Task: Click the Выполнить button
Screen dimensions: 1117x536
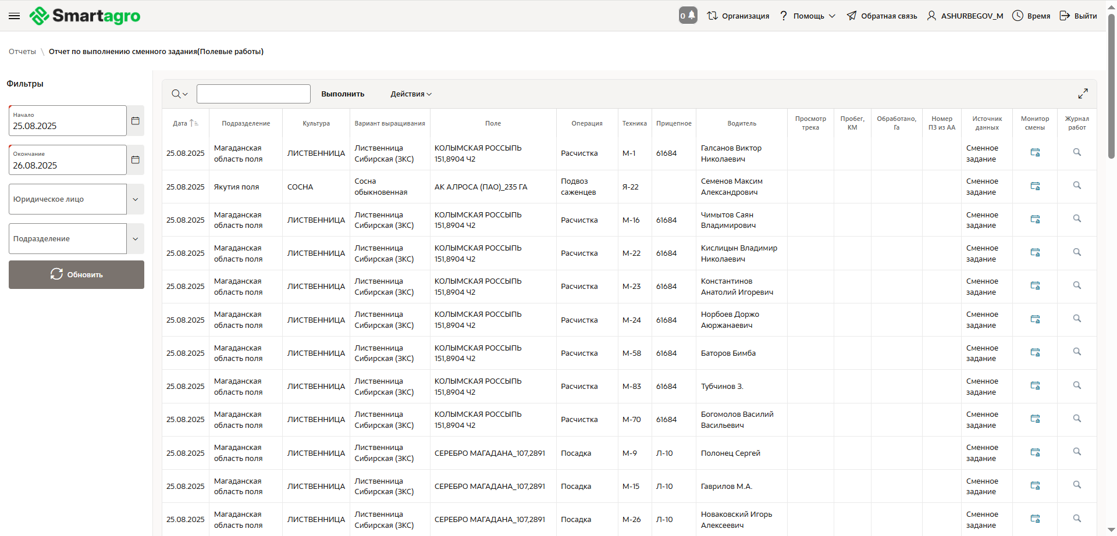Action: coord(343,94)
